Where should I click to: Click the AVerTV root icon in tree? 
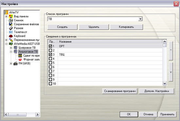pyautogui.click(x=6, y=12)
